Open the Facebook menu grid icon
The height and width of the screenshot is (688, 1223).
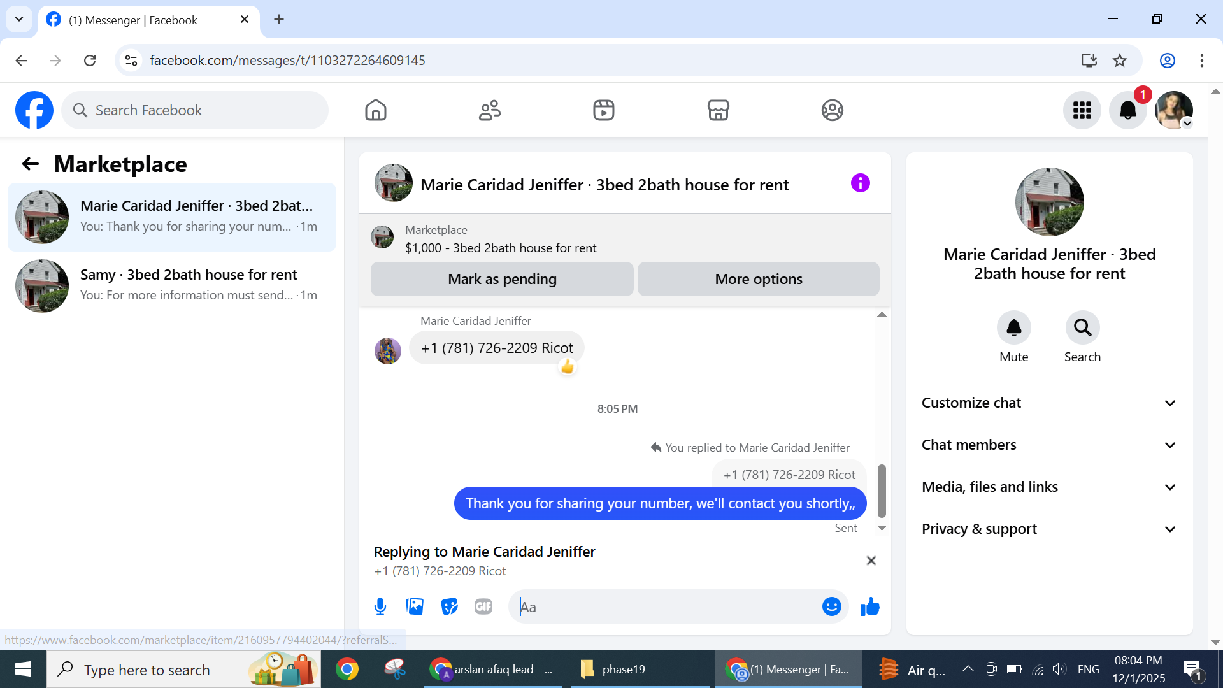coord(1082,110)
